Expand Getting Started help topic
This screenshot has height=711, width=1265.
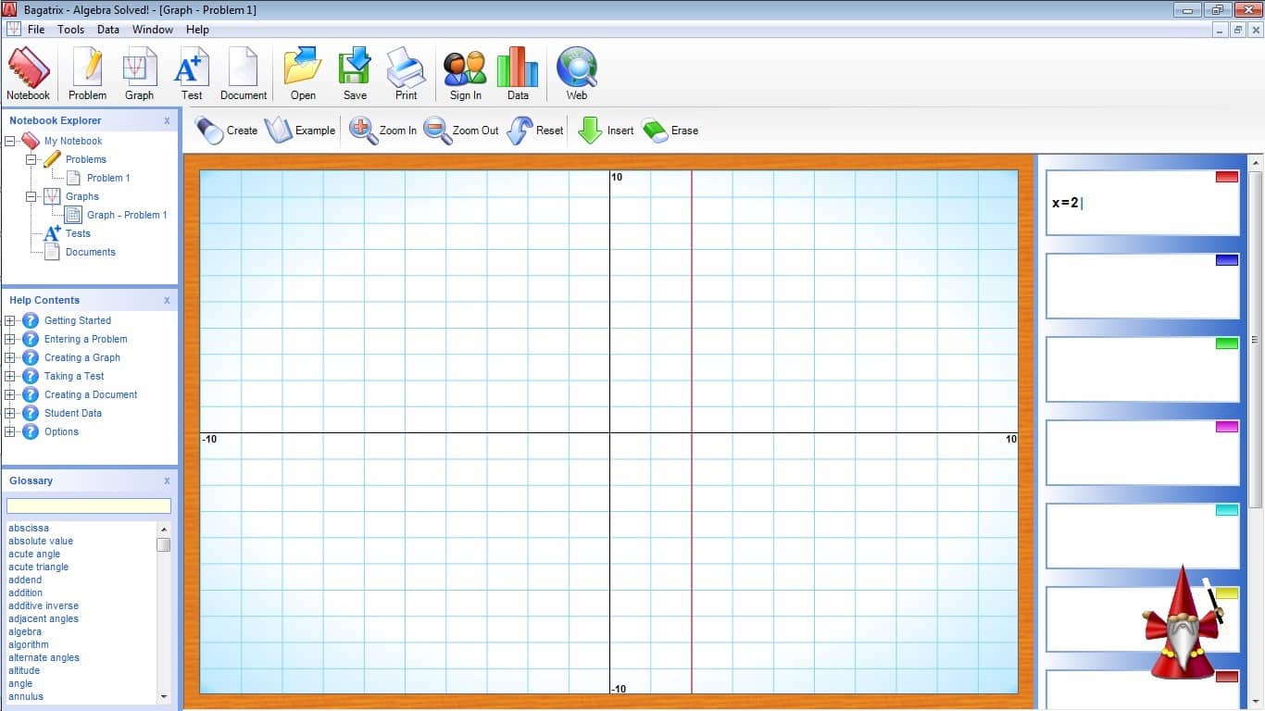pos(10,321)
